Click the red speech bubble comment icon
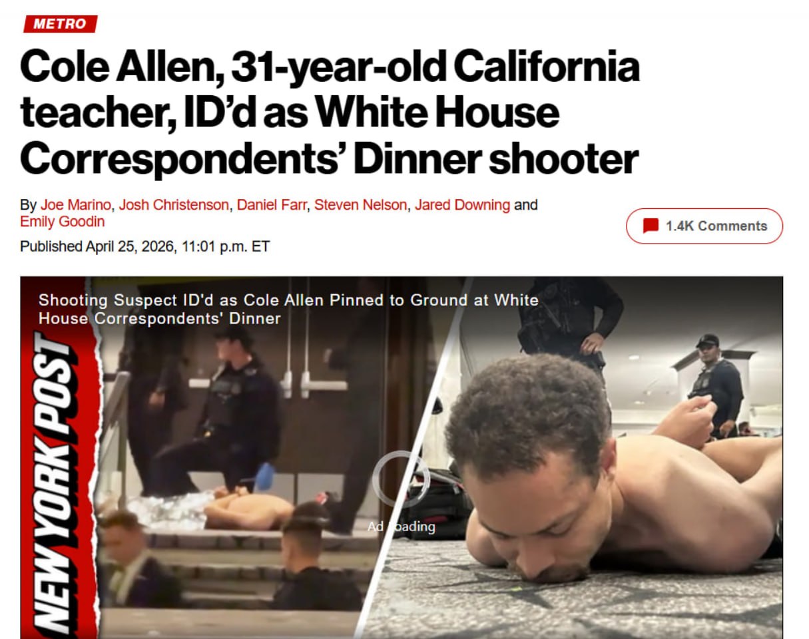The height and width of the screenshot is (639, 809). pos(651,226)
